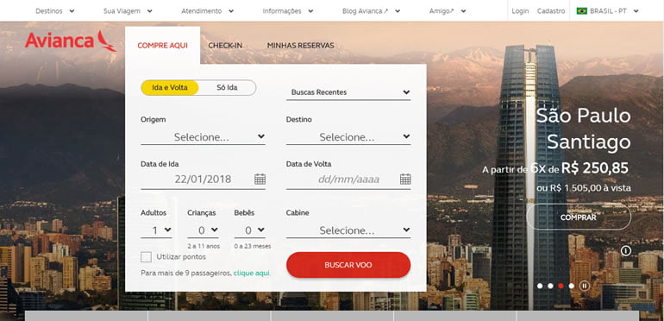Click the banner info circle icon
Viewport: 664px width, 321px height.
626,251
